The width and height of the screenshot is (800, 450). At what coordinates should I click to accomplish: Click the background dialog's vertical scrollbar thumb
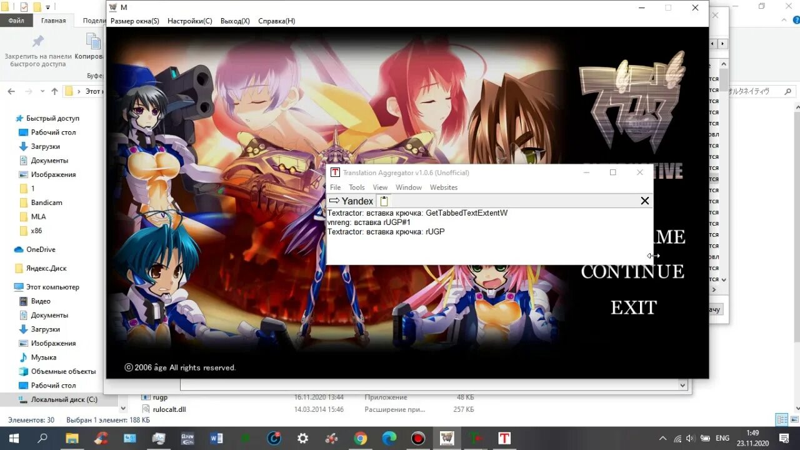pyautogui.click(x=724, y=80)
